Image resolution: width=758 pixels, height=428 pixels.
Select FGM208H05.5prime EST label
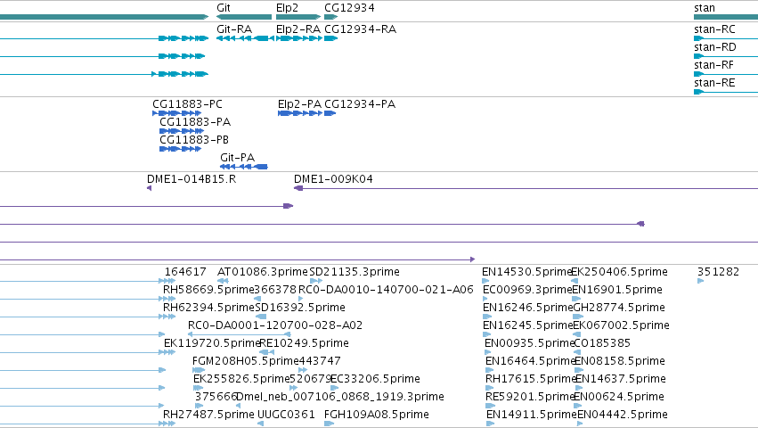click(245, 361)
